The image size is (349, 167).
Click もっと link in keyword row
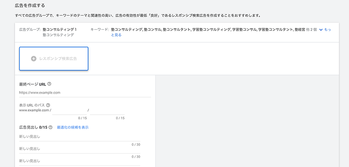[328, 30]
